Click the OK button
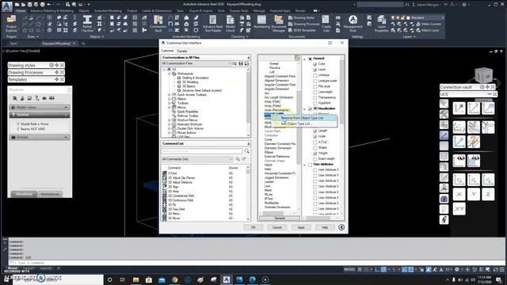Screen dimensions: 507x285 point(253,227)
